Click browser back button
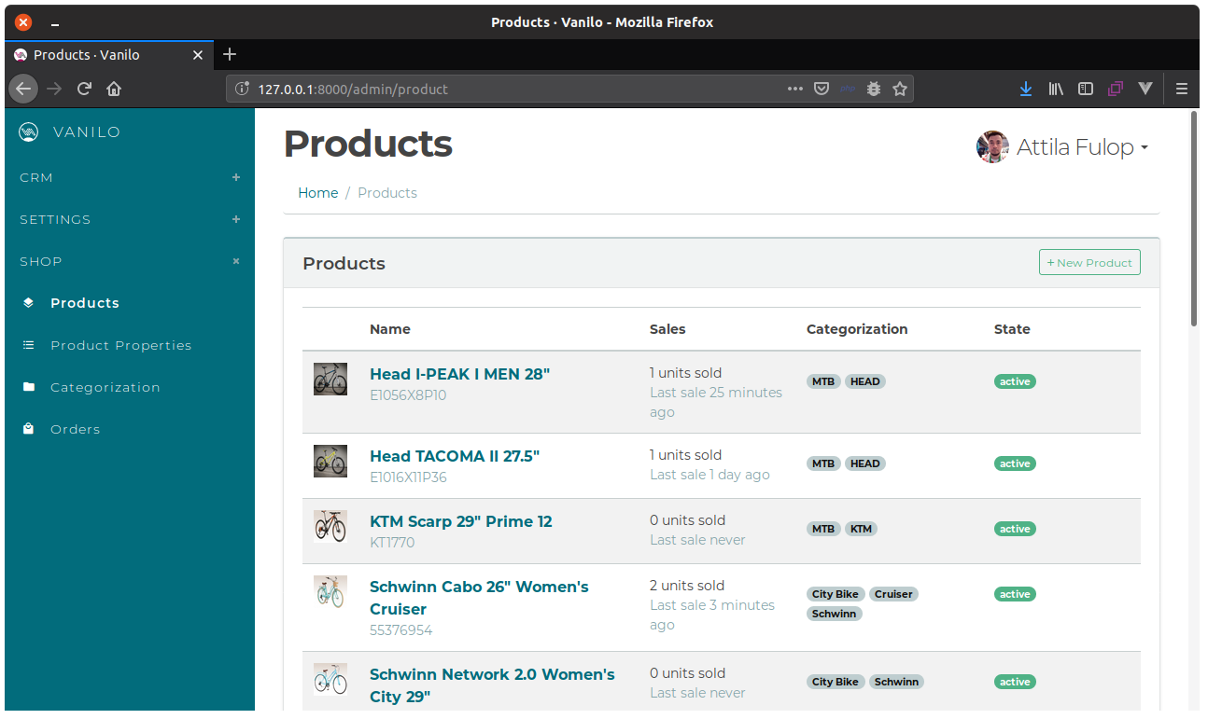 pyautogui.click(x=23, y=89)
